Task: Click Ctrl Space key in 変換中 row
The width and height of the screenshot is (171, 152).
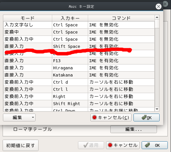Action: (70, 32)
